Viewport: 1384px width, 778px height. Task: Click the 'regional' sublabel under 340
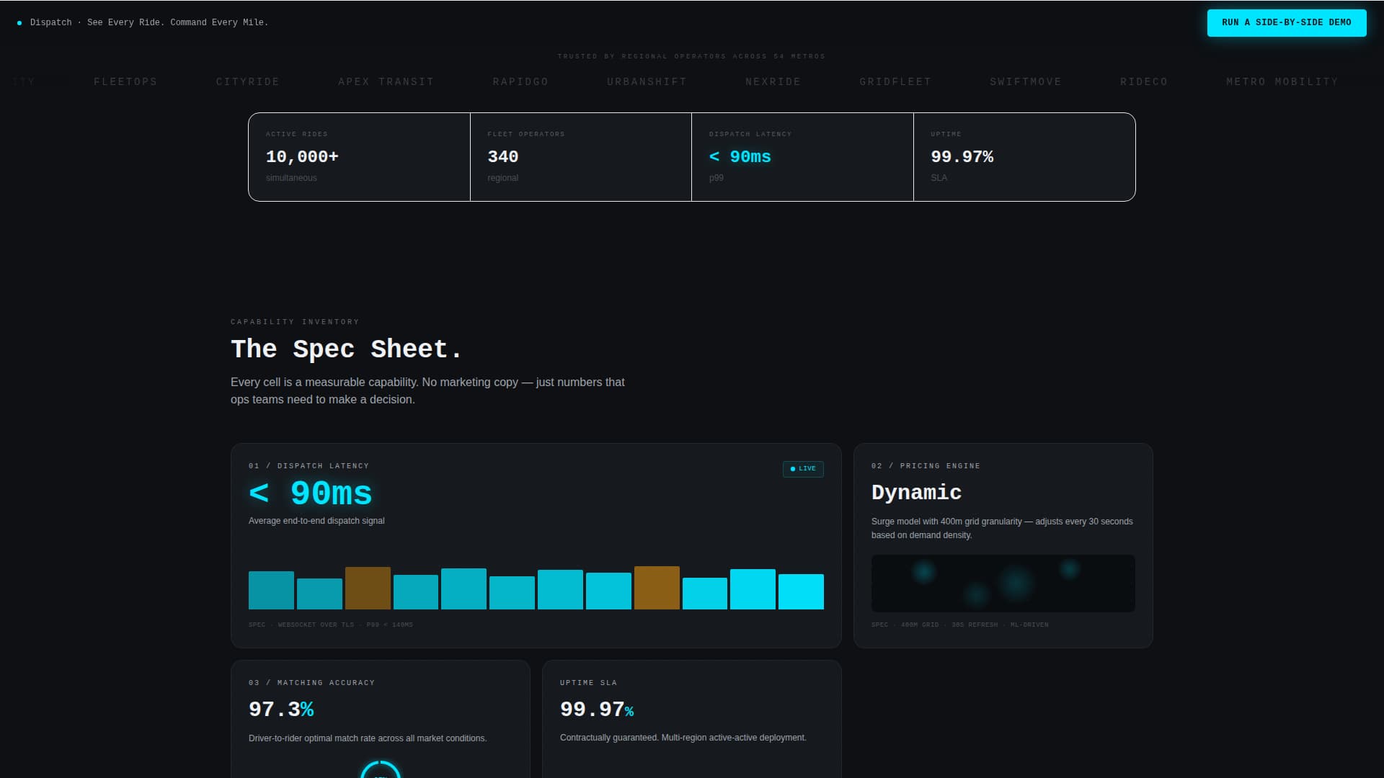[x=502, y=178]
